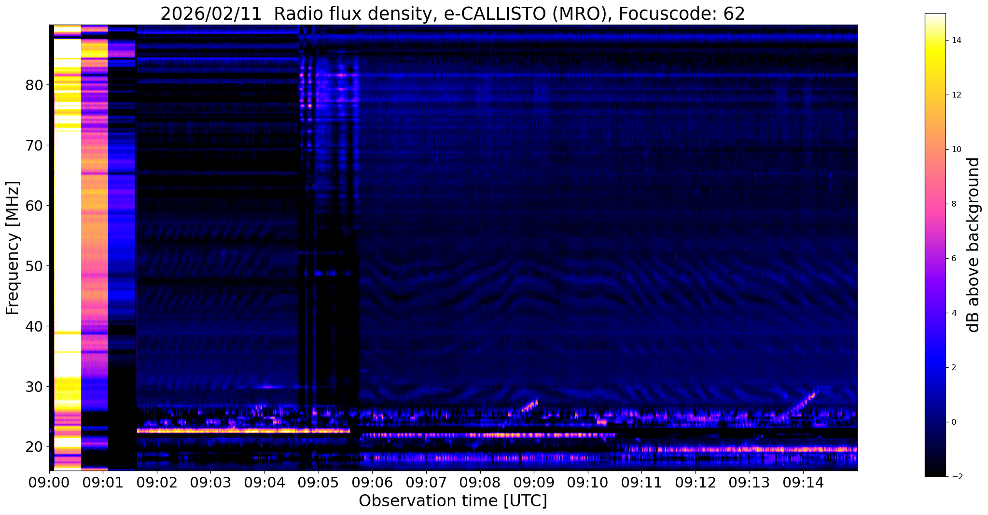Click the 09:06 time tick label
The image size is (988, 515).
click(372, 482)
